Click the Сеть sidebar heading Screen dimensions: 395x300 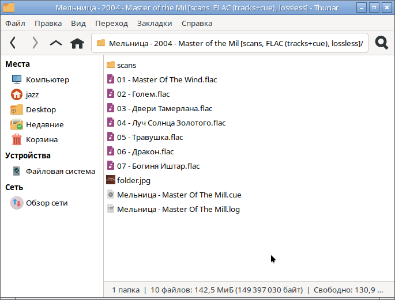coord(14,187)
